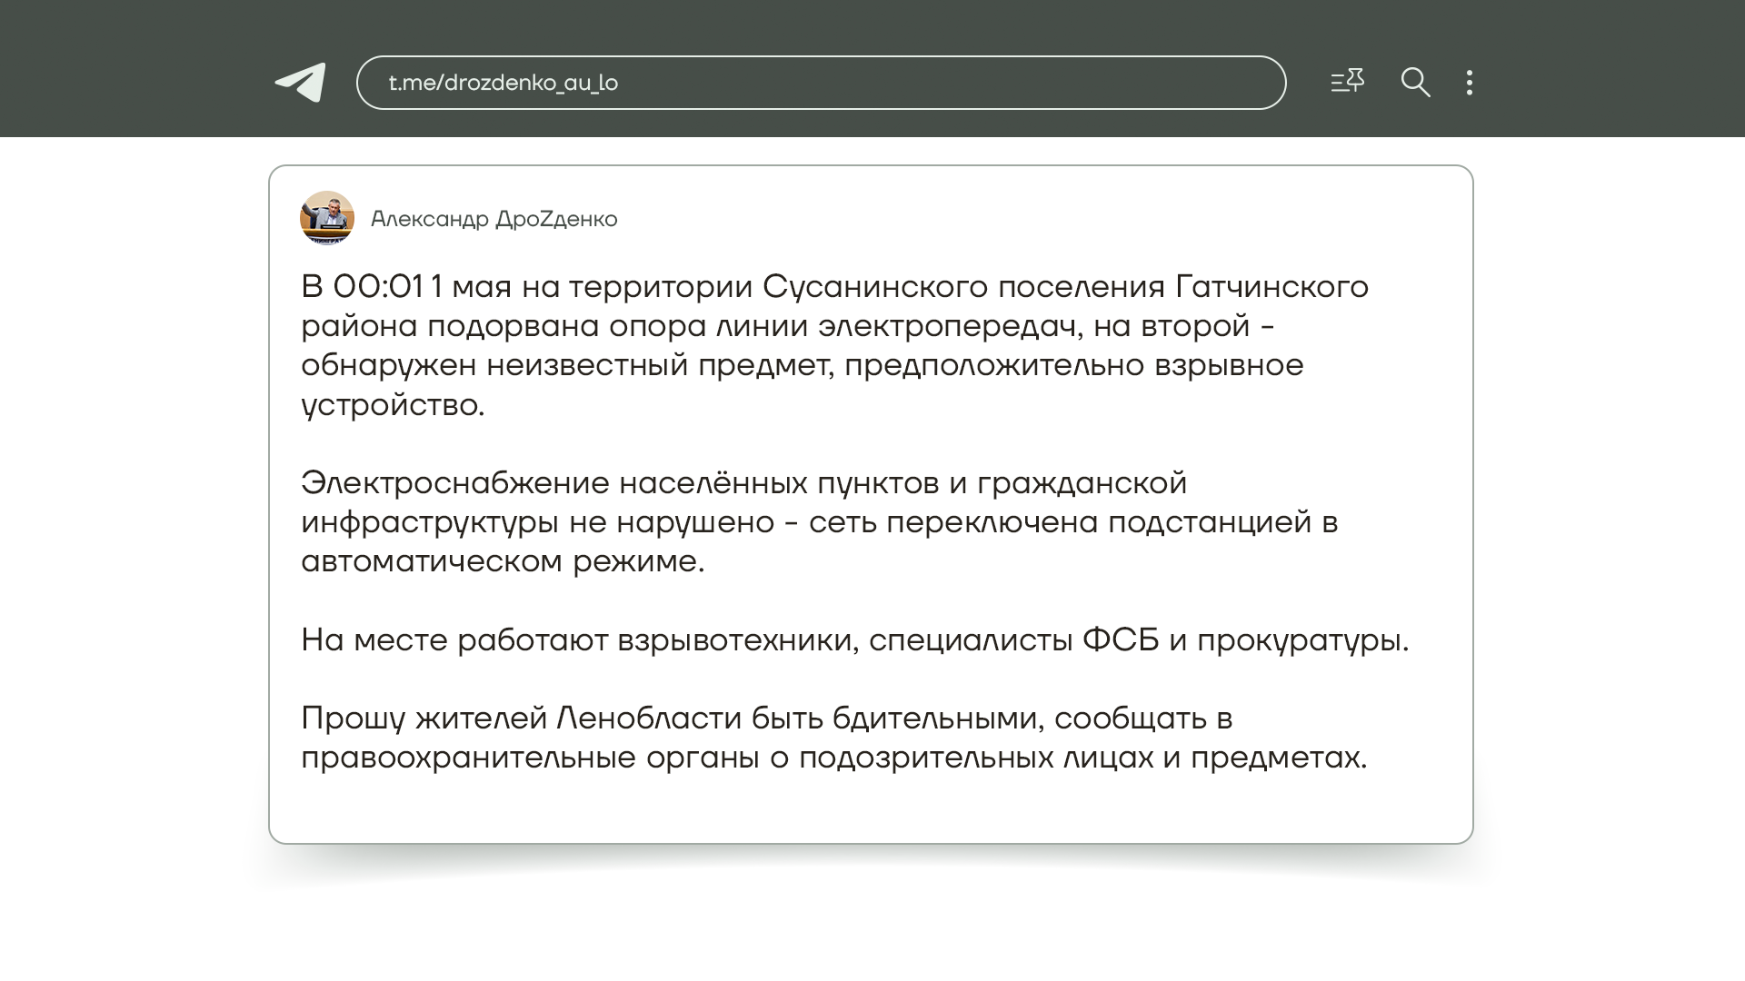This screenshot has width=1745, height=981.
Task: Click the word "Ленобласти" in the last paragraph
Action: click(x=649, y=718)
